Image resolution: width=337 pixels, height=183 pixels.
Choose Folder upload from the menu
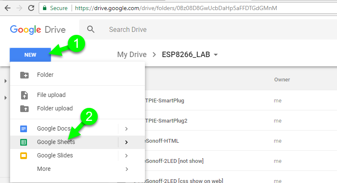pyautogui.click(x=78, y=108)
